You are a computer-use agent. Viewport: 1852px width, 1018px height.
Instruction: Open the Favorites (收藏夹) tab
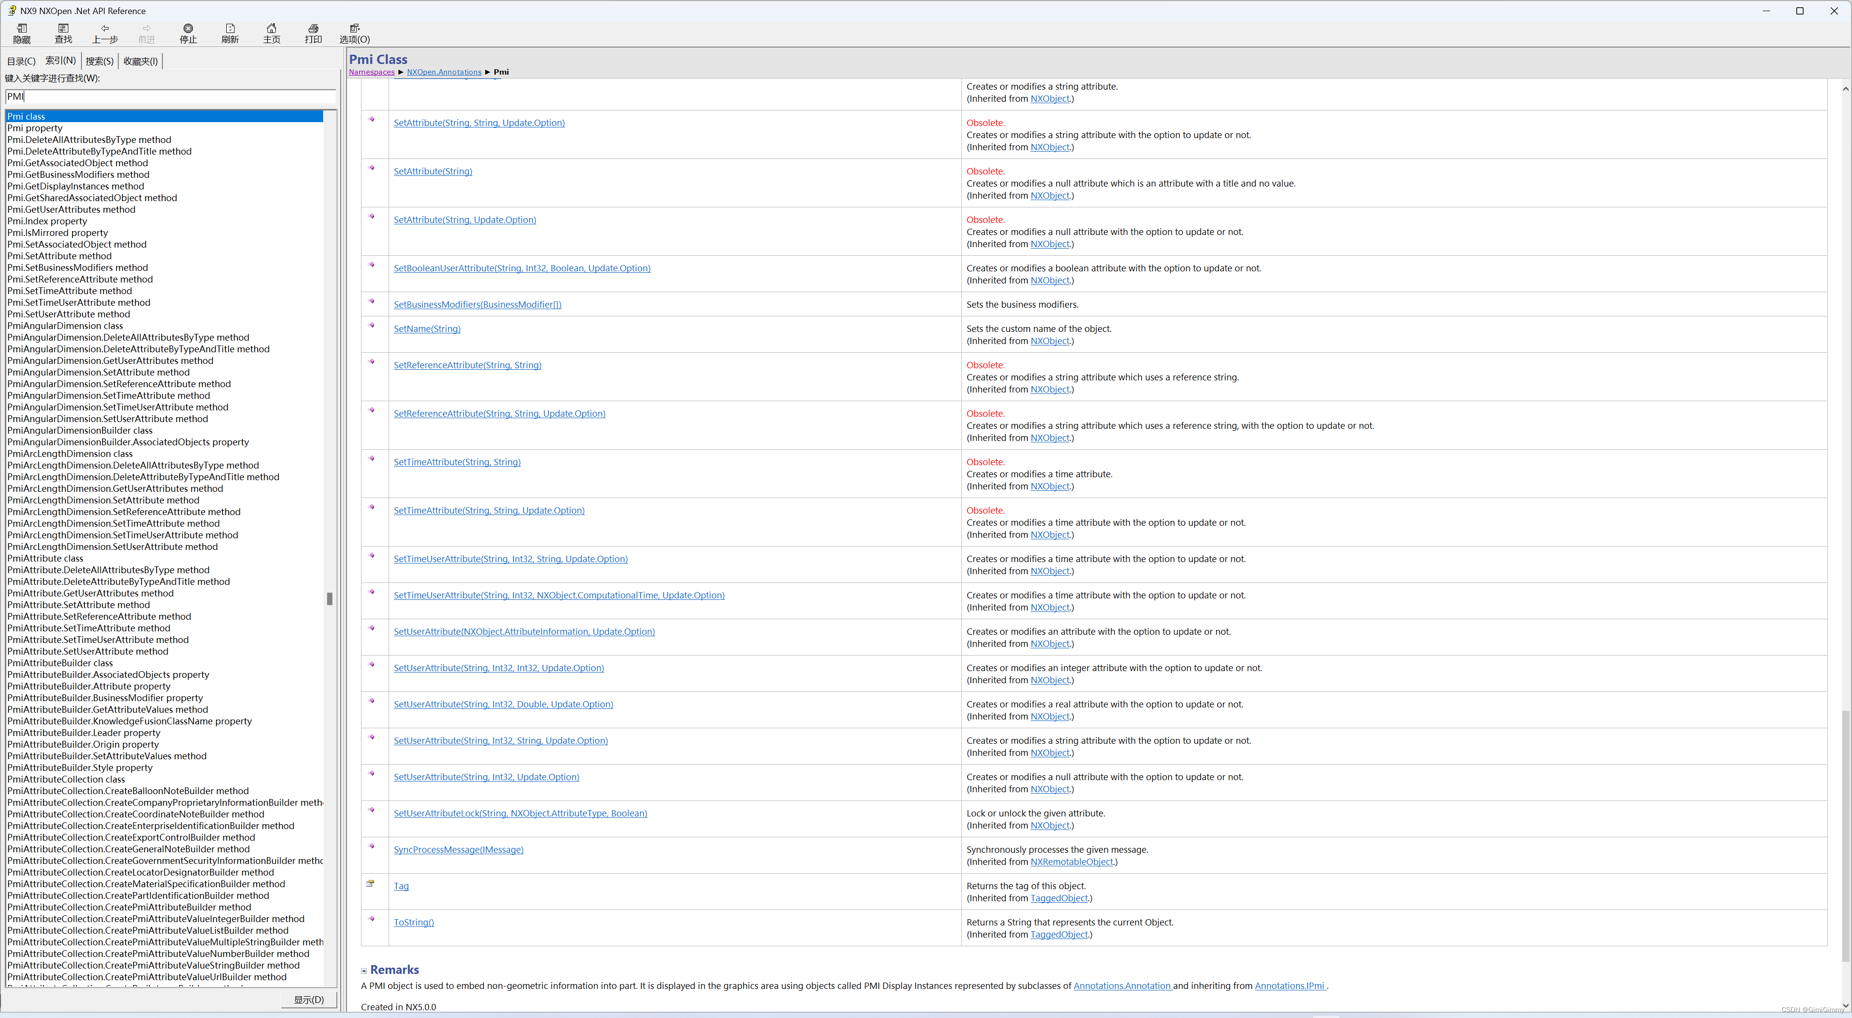tap(140, 61)
